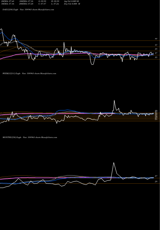The width and height of the screenshot is (160, 230).
Task: Click the DAILY(250) chart title
Action: click(x=28, y=10)
